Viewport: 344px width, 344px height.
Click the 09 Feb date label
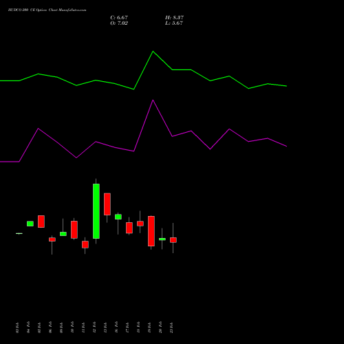point(61,327)
